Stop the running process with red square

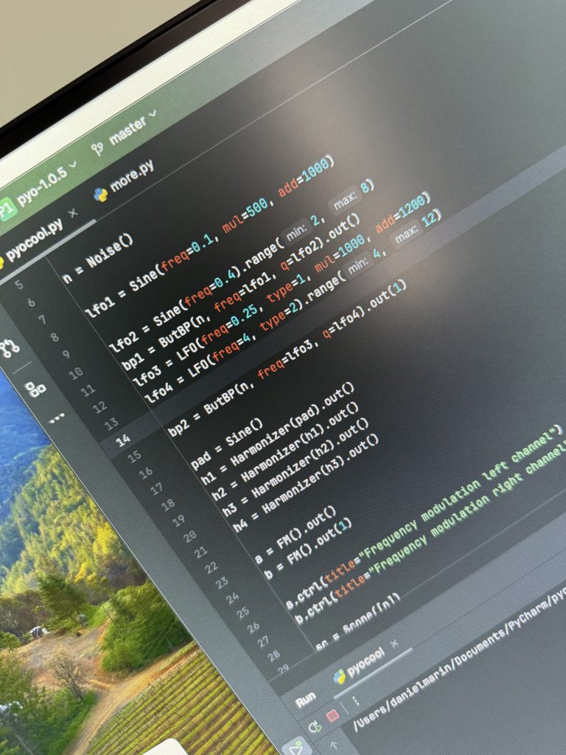click(332, 716)
